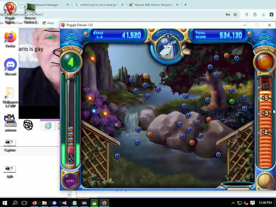Click the x10 marker on the Fevermeter
276x207 pixels.
265,87
